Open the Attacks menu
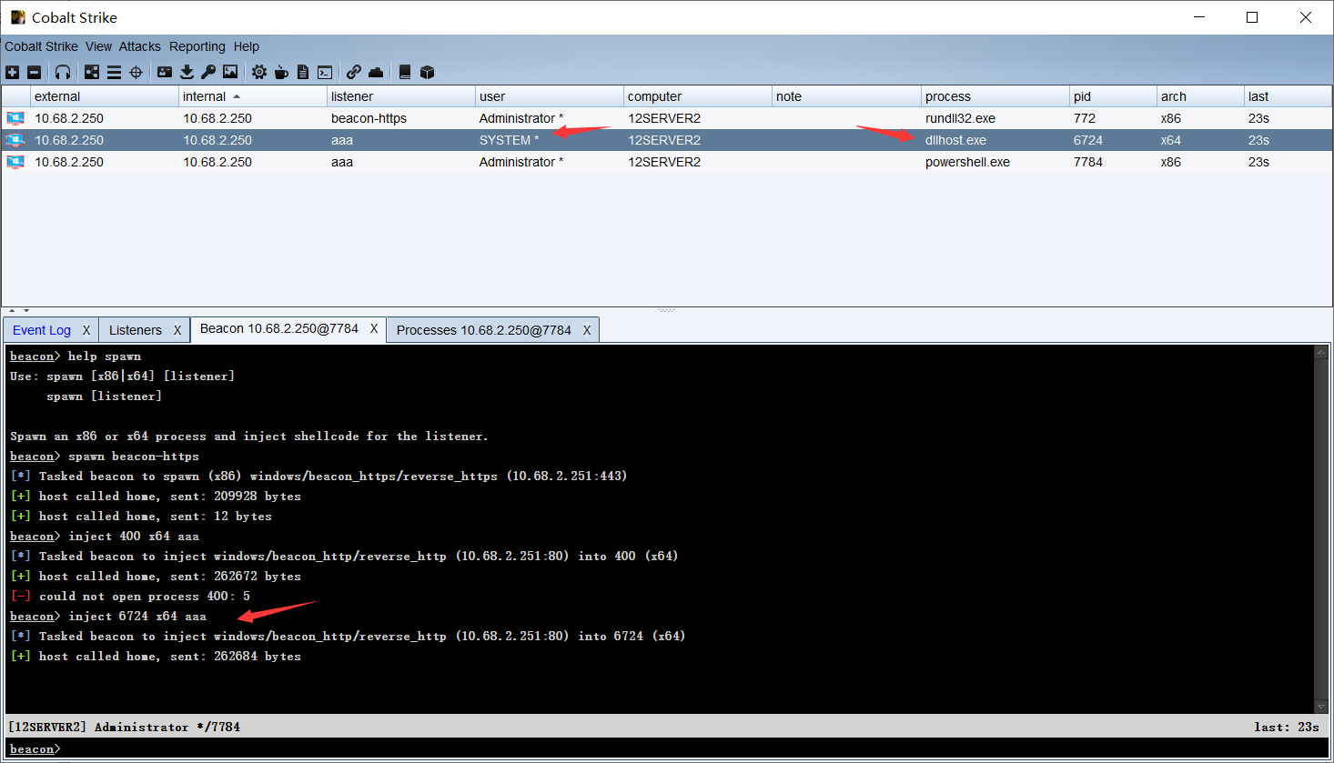The image size is (1334, 763). (x=139, y=46)
